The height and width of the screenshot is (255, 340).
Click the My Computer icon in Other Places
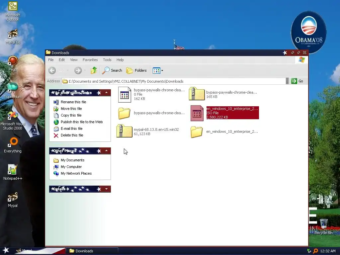click(x=56, y=167)
